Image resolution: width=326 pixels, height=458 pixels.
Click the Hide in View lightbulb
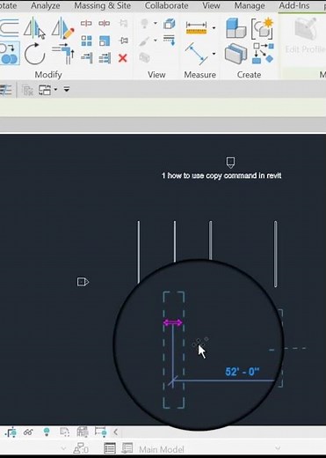(x=144, y=24)
